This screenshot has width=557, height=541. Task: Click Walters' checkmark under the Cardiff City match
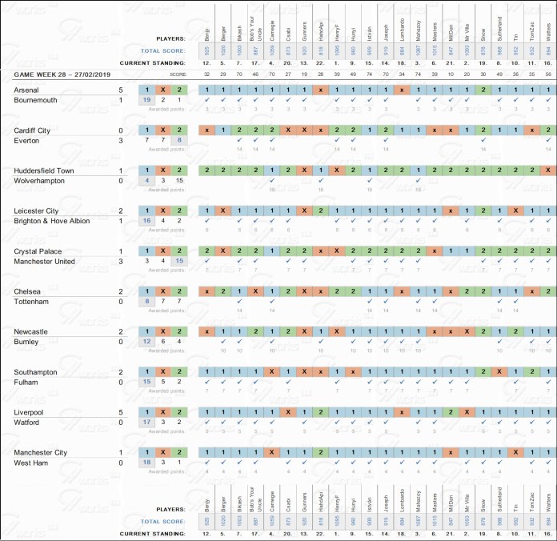coord(547,140)
